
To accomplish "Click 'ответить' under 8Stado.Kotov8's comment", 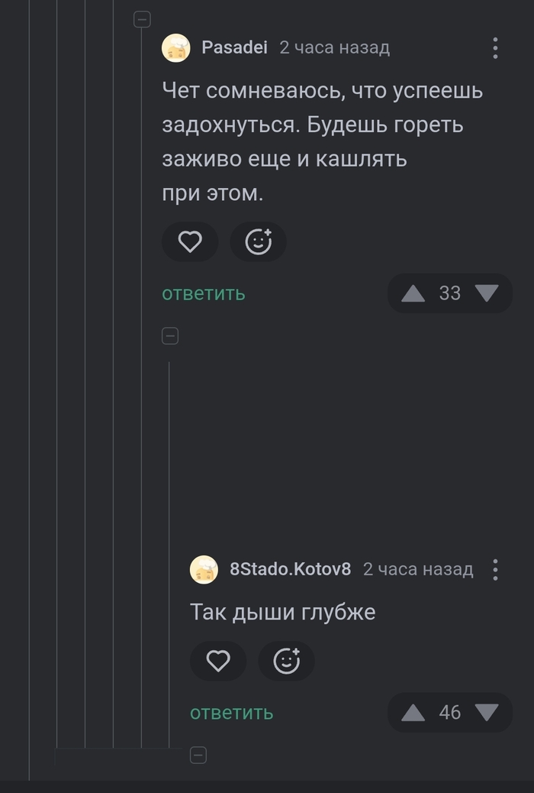I will pyautogui.click(x=231, y=712).
